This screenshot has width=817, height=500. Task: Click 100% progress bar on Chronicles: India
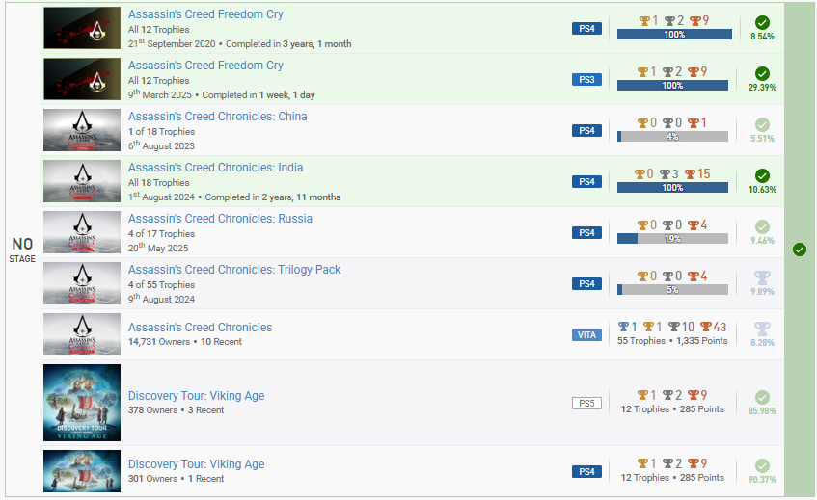click(672, 187)
